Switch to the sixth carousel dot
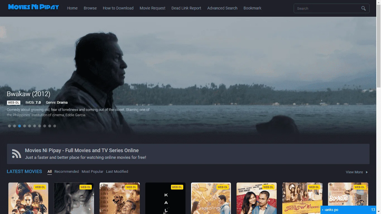Image resolution: width=381 pixels, height=214 pixels. pyautogui.click(x=35, y=126)
